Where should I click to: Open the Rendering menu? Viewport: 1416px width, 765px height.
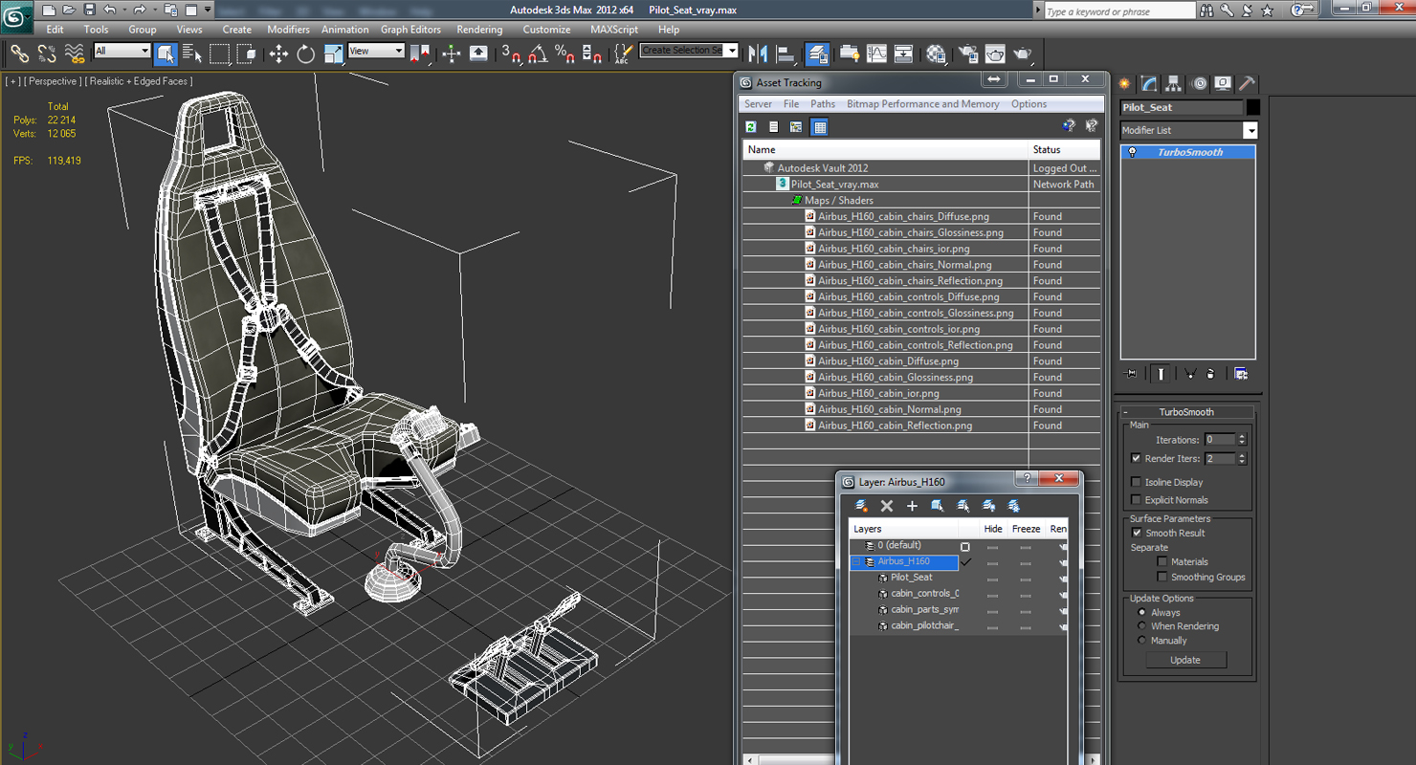point(479,30)
